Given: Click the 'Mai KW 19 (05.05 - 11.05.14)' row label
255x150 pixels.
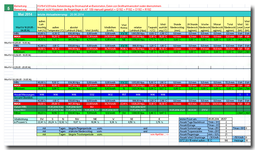Looking at the screenshot, I should tap(17, 43).
